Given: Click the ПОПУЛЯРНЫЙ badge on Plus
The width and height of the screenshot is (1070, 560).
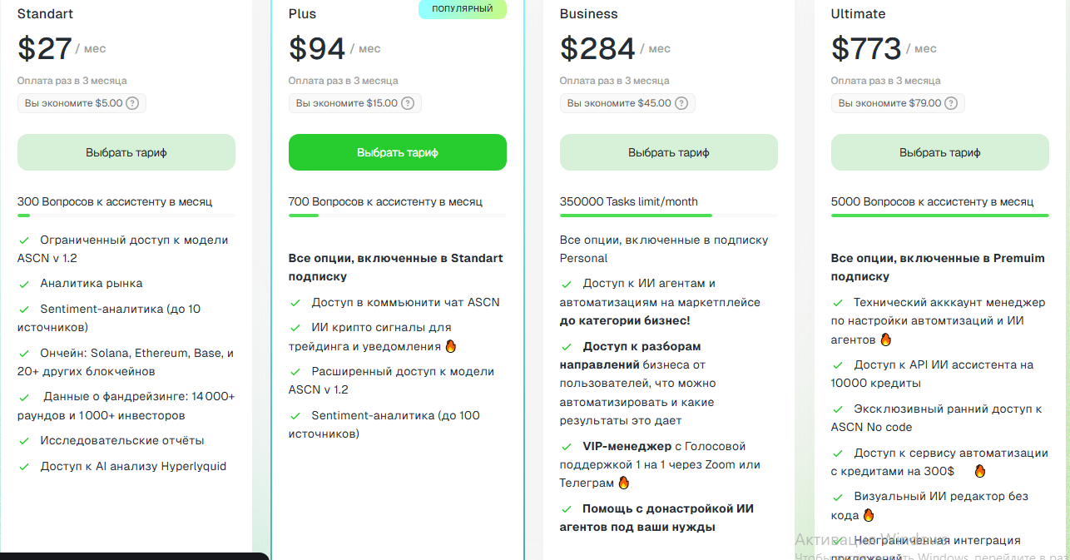Looking at the screenshot, I should 463,9.
